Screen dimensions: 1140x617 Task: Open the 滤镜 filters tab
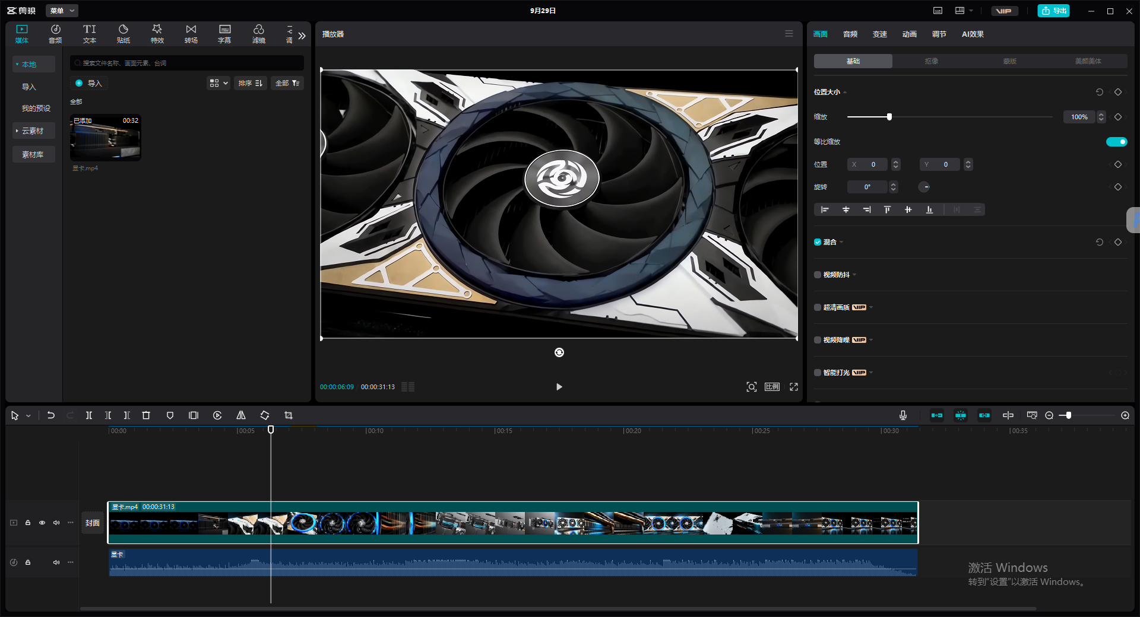259,34
